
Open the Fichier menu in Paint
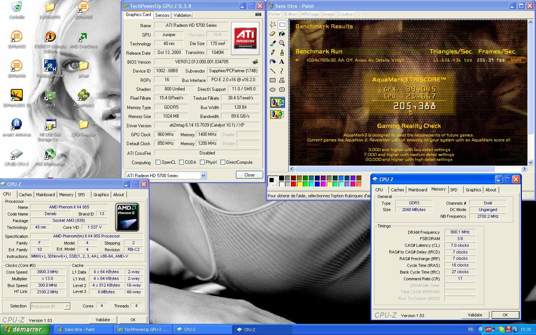tap(275, 14)
